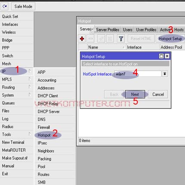The width and height of the screenshot is (185, 185).
Task: Select DHCP Relay in IP submenu
Action: 55,104
